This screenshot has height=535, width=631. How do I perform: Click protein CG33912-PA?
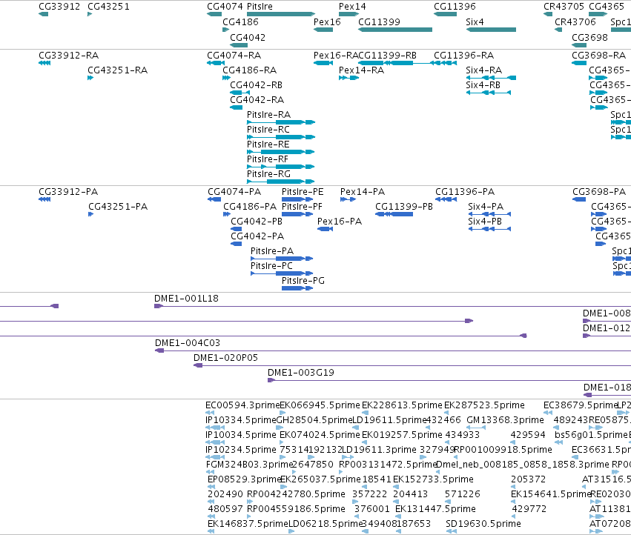coord(44,199)
